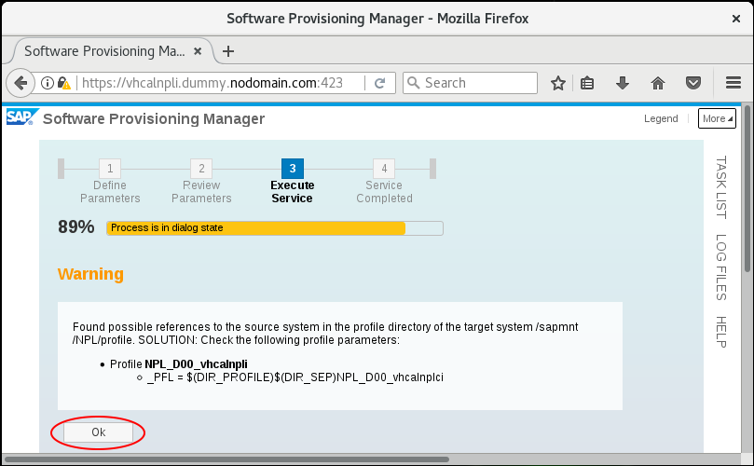Viewport: 754px width, 466px height.
Task: Open the Legend link
Action: point(661,118)
